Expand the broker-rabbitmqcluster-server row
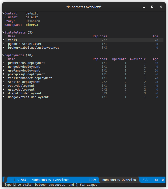The image size is (168, 189). click(3, 47)
